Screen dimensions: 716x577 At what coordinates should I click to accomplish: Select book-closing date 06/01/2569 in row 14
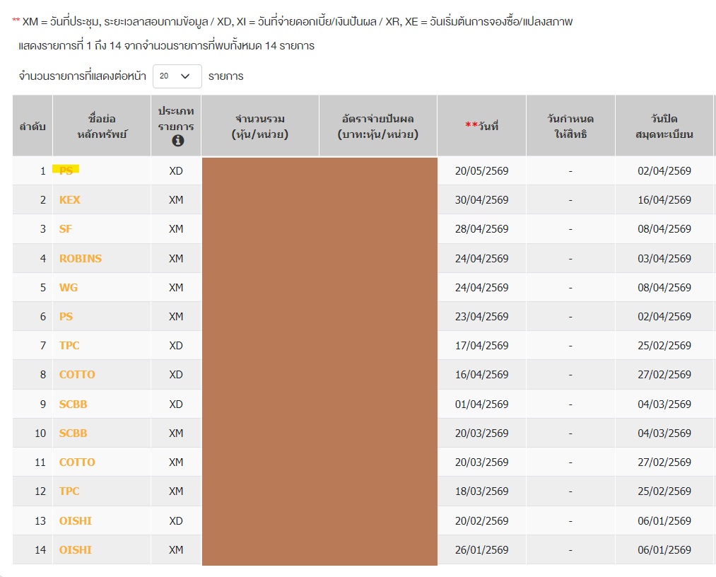pos(664,550)
